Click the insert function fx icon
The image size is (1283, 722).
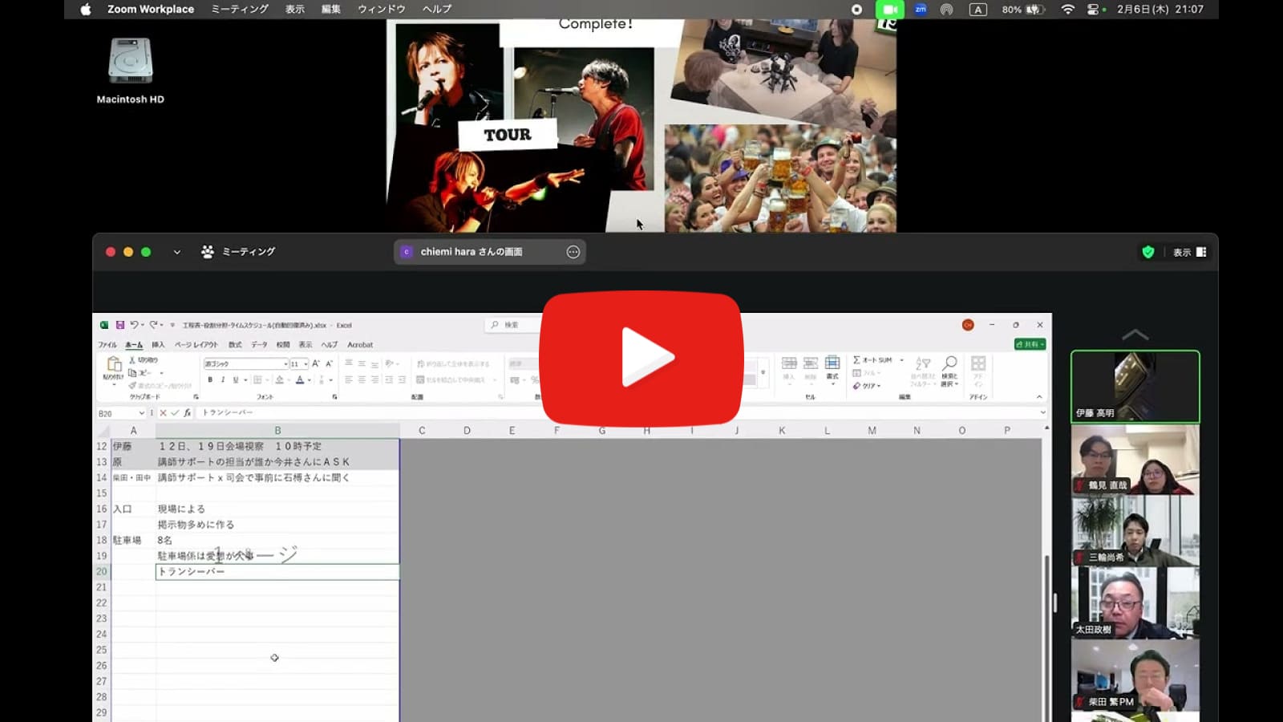188,413
